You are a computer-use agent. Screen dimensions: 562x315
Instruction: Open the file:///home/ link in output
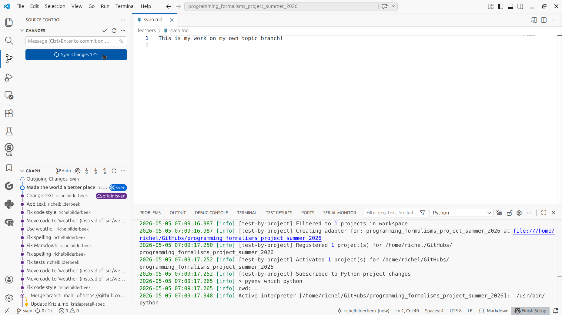coord(534,231)
